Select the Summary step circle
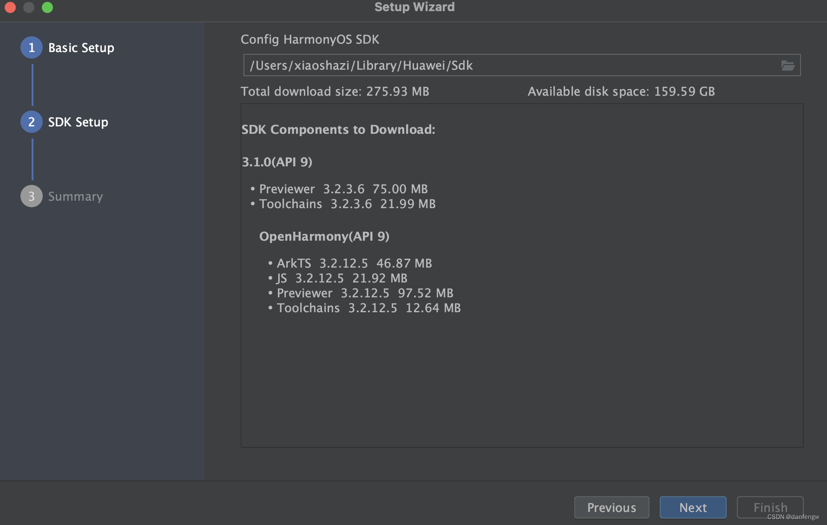This screenshot has height=525, width=827. (32, 196)
